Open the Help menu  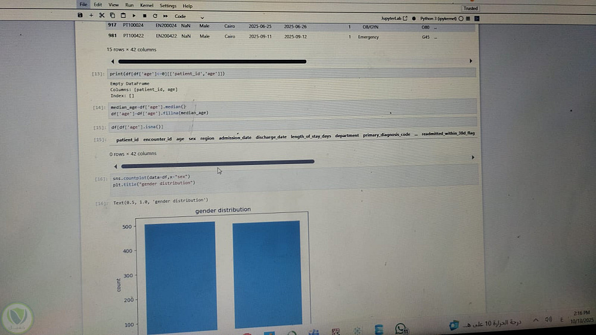coord(187,6)
